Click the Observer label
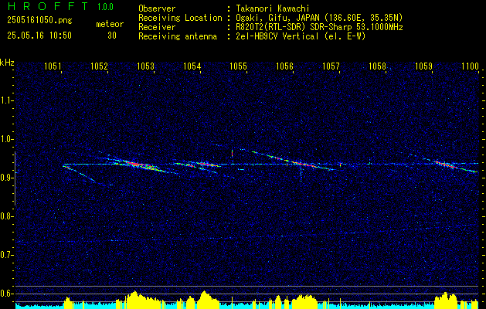This screenshot has width=486, height=309. coord(157,8)
